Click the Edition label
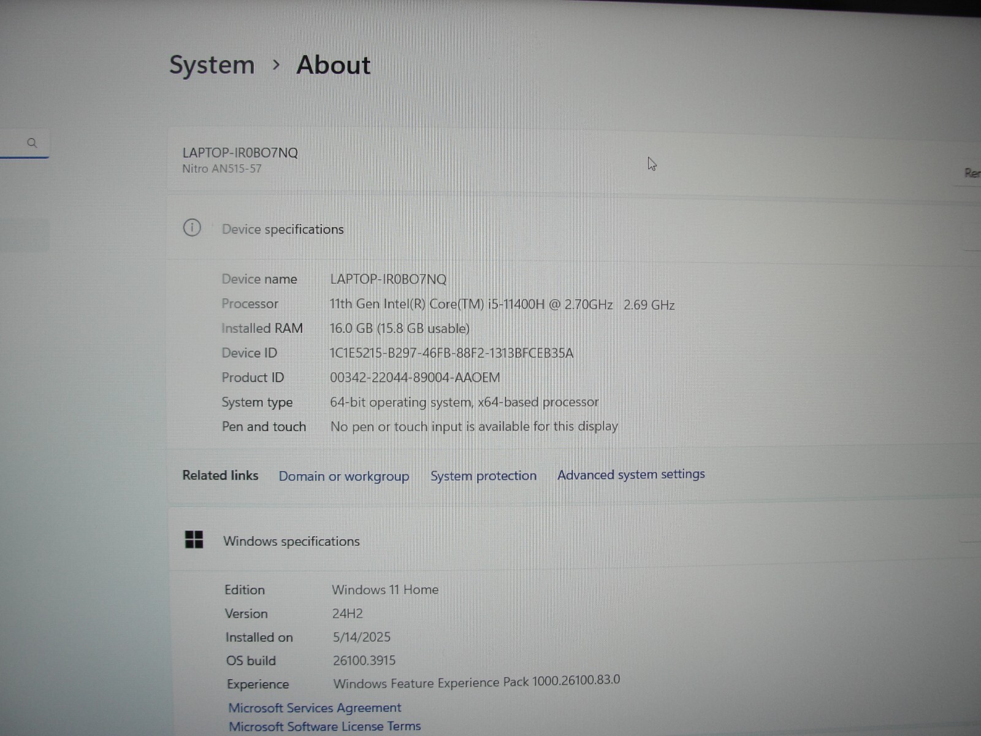Screen dimensions: 981x736 click(x=245, y=590)
